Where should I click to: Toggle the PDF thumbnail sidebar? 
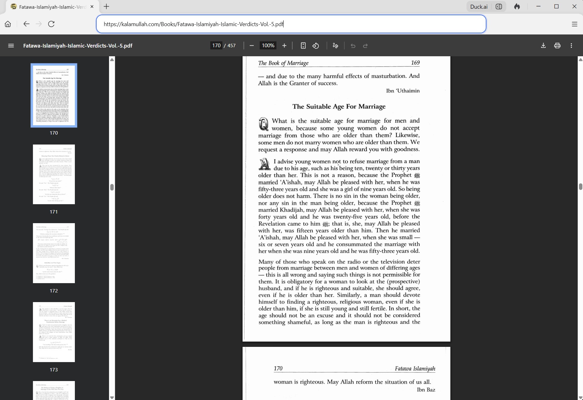[11, 46]
